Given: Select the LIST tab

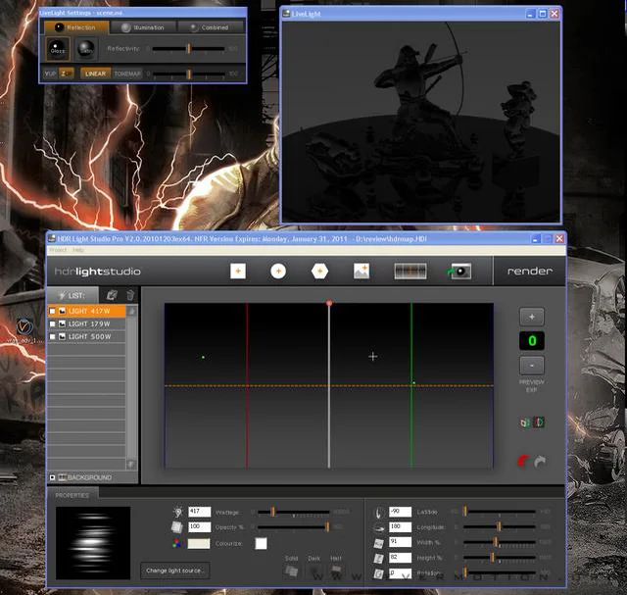Looking at the screenshot, I should pos(72,295).
